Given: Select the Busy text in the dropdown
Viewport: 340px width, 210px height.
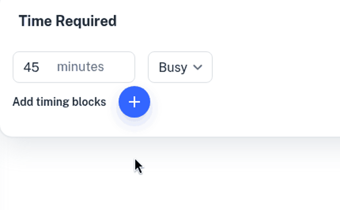Looking at the screenshot, I should pyautogui.click(x=173, y=67).
